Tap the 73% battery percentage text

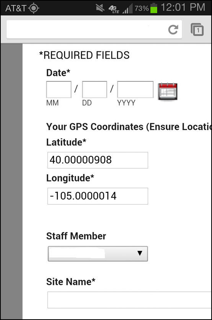point(142,8)
